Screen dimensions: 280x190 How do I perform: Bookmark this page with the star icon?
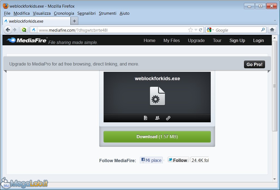(x=191, y=30)
